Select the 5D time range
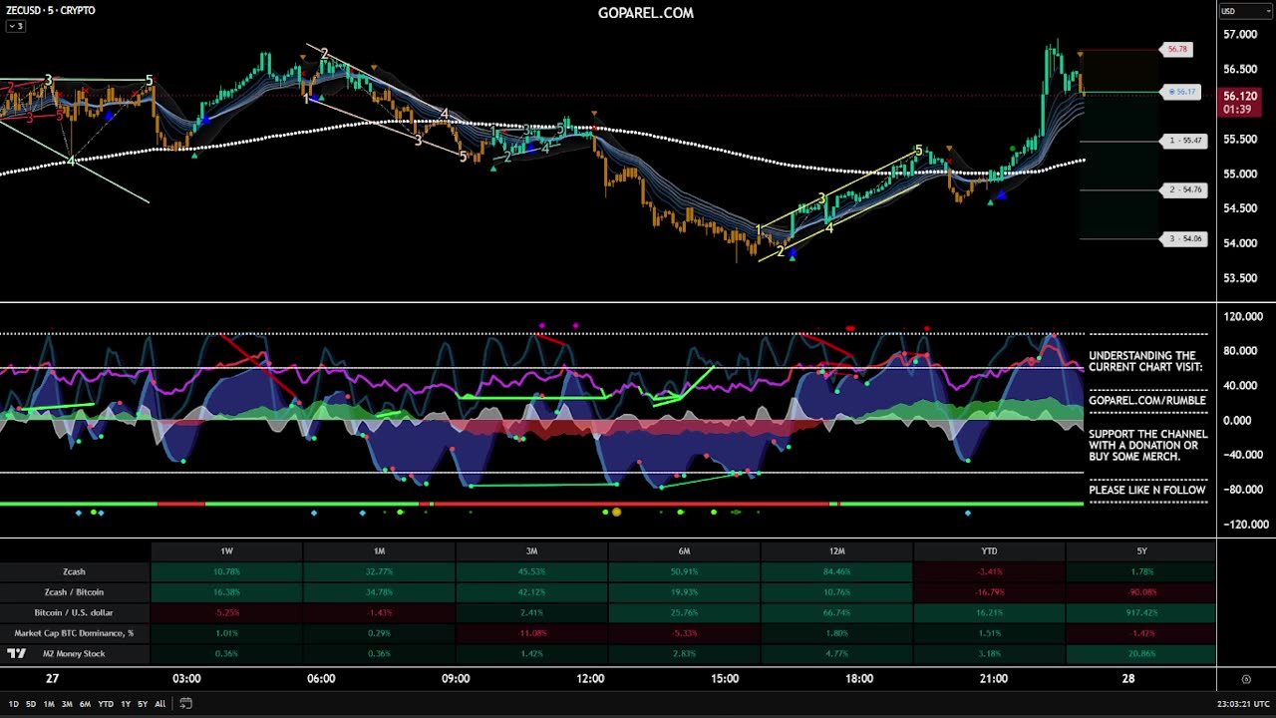1276x718 pixels. click(31, 704)
